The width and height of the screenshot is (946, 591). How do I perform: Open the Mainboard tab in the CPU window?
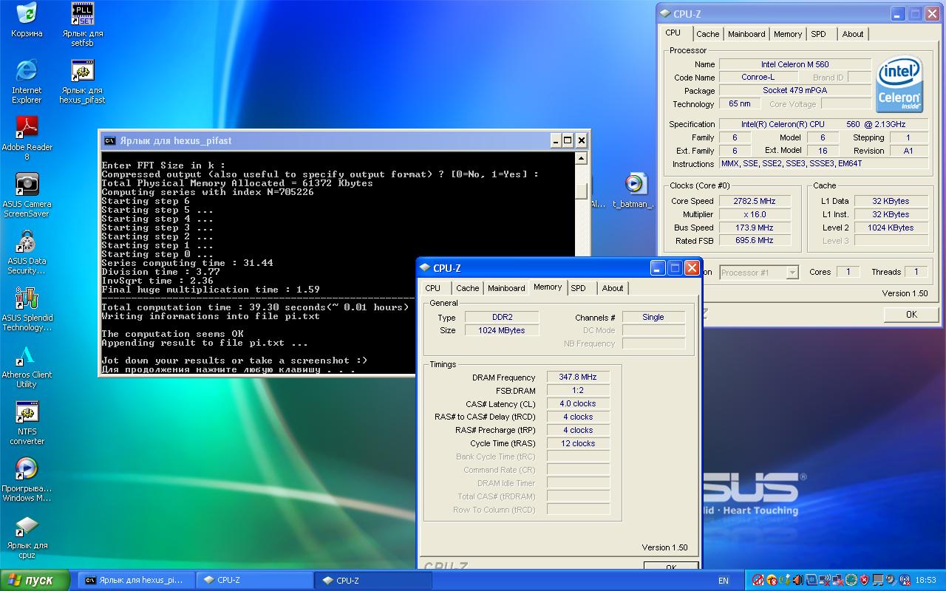pos(746,34)
